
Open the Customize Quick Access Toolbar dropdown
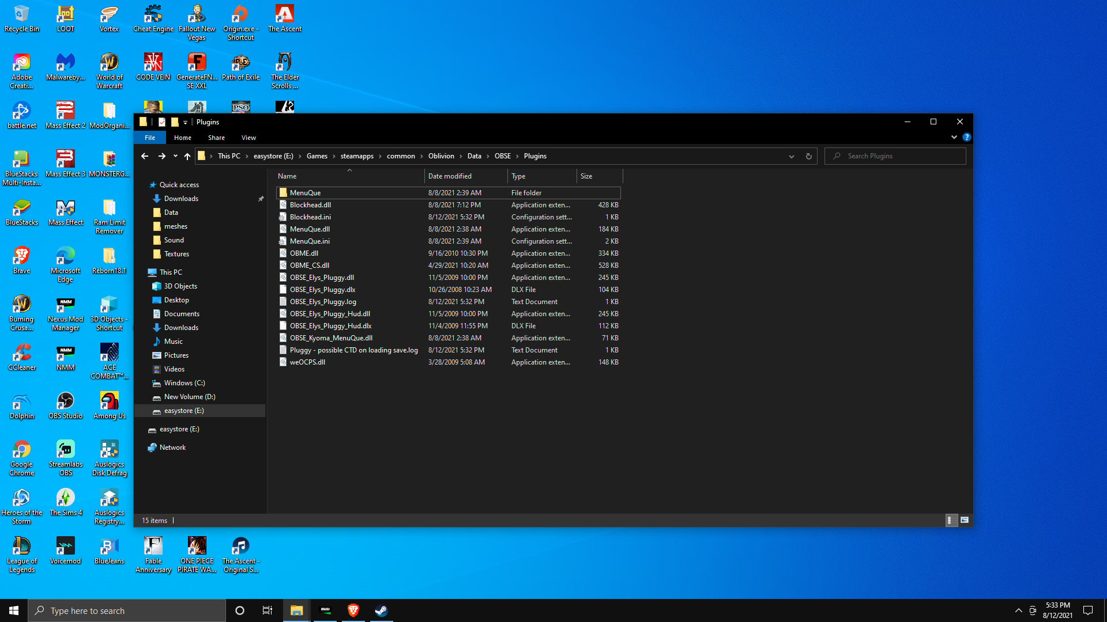pyautogui.click(x=185, y=122)
